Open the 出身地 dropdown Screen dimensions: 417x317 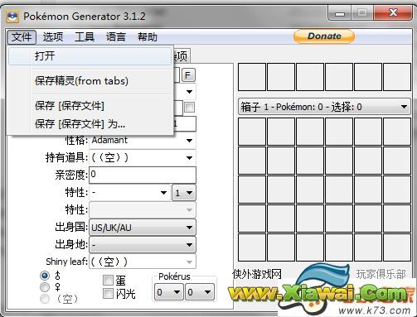[143, 245]
